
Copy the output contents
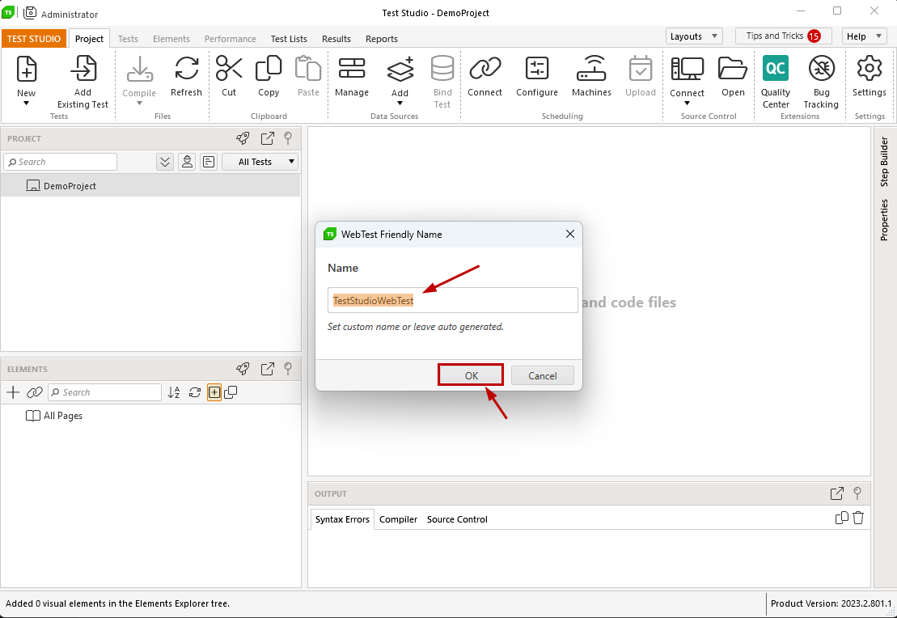pos(841,518)
